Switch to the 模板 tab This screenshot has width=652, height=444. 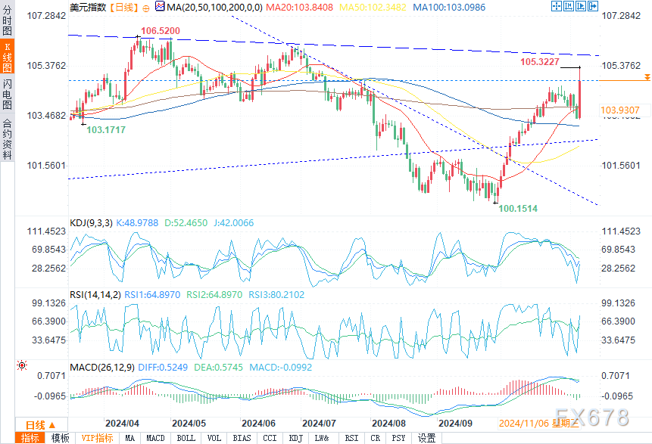(x=60, y=438)
